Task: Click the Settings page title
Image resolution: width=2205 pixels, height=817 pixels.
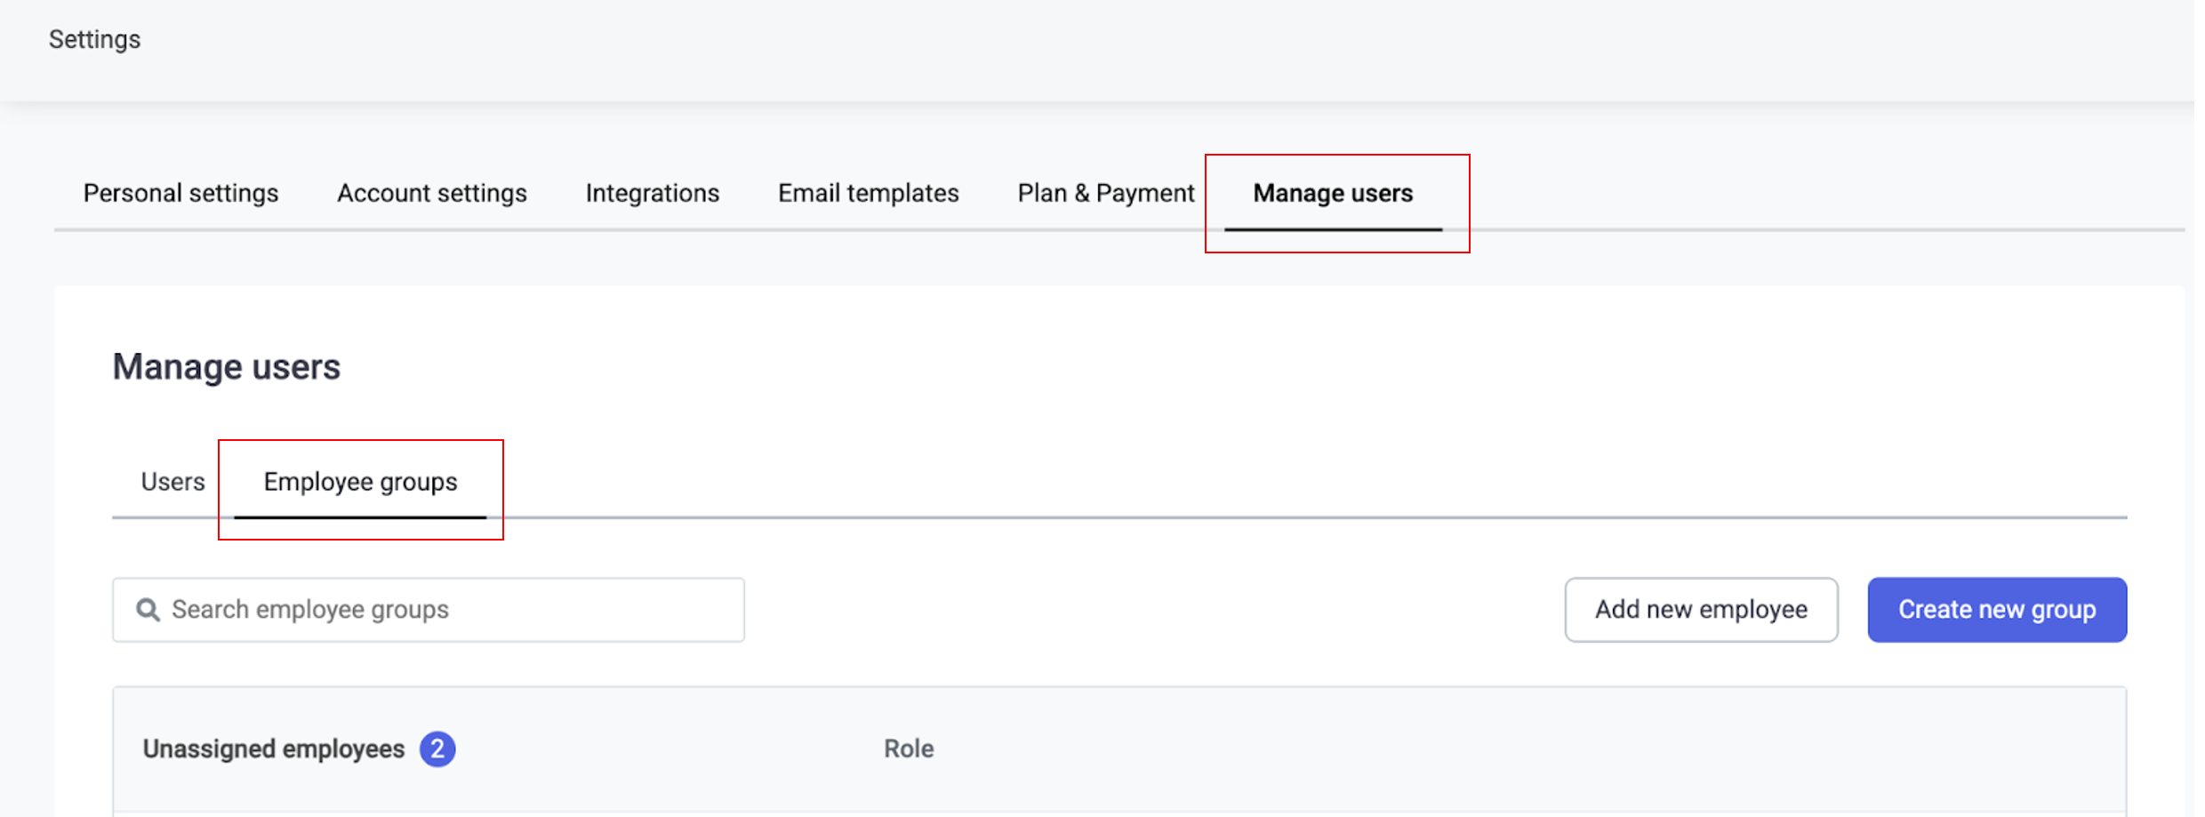Action: click(x=94, y=39)
